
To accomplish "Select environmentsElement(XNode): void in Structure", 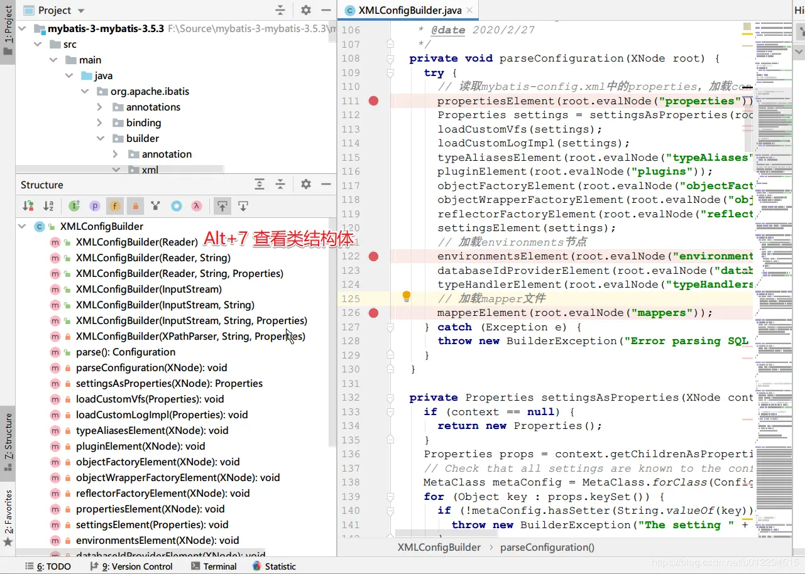I will [158, 541].
